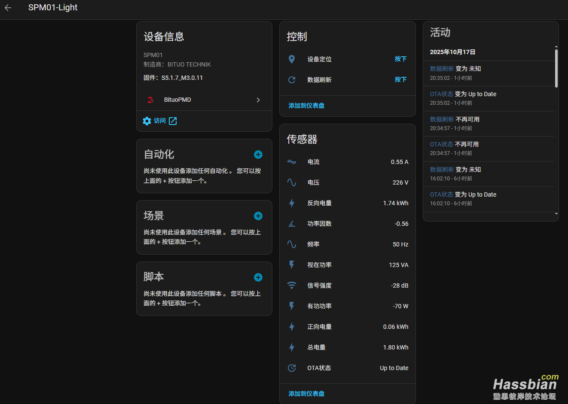
Task: Open the 有功功率 sensor showing -70 W
Action: 347,306
